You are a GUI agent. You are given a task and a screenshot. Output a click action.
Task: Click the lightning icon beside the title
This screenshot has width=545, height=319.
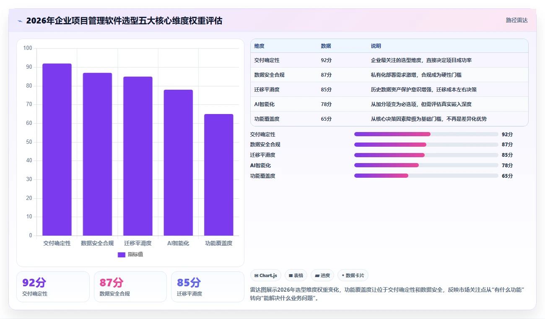coord(20,21)
